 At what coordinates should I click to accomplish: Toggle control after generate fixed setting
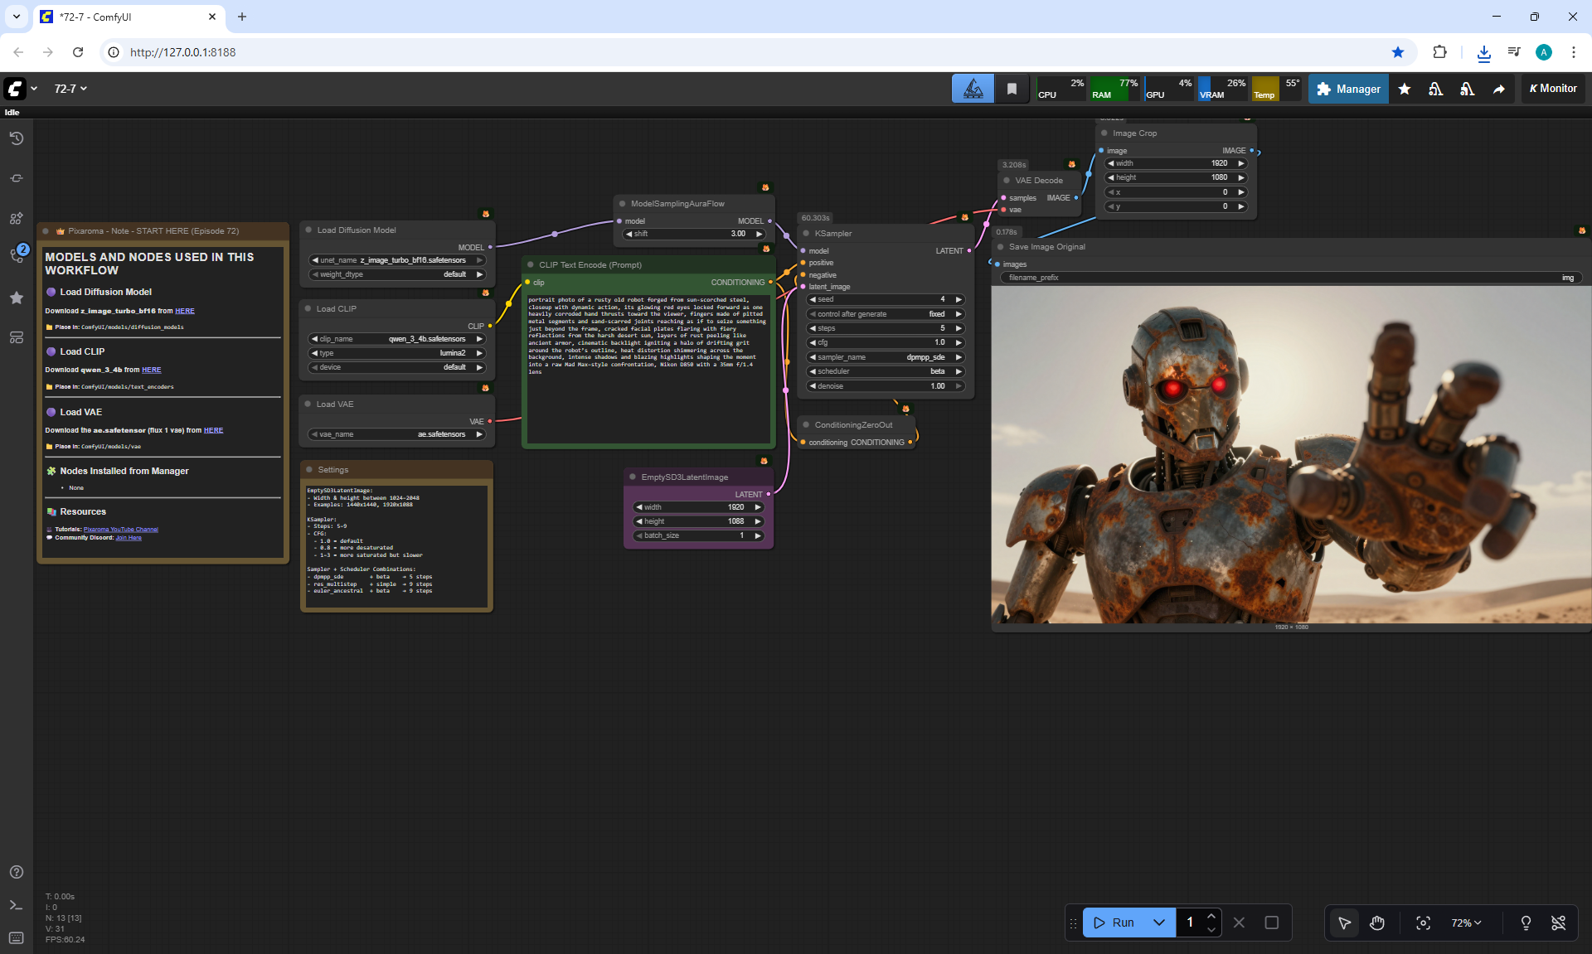click(x=885, y=314)
